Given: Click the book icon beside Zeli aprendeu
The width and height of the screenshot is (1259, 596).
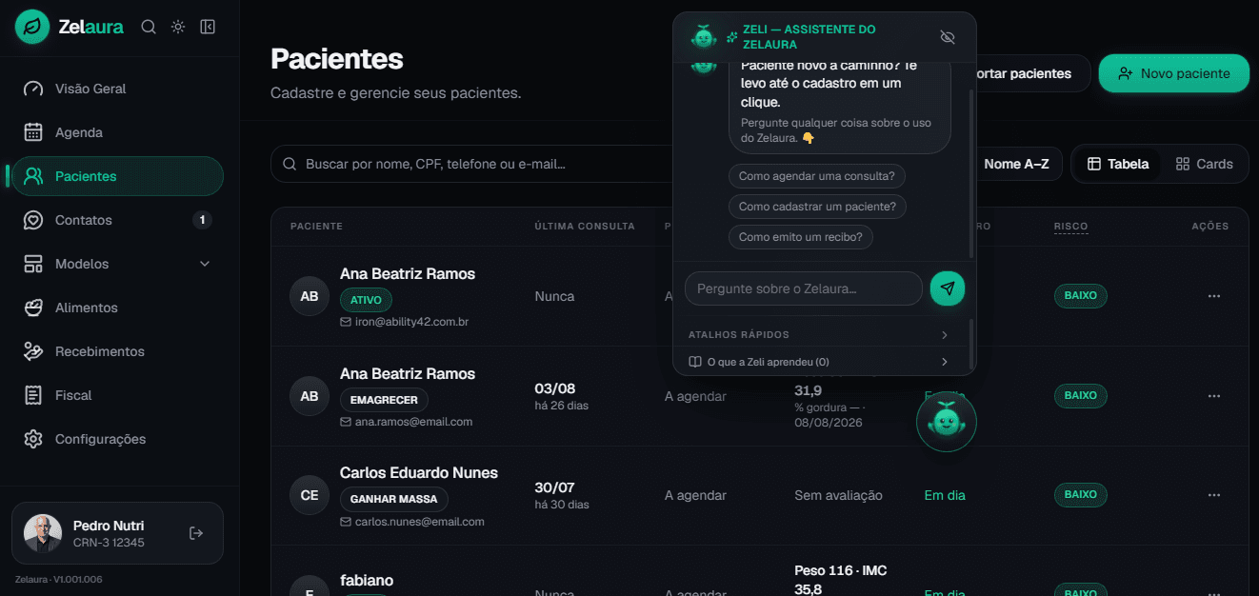Looking at the screenshot, I should 695,362.
